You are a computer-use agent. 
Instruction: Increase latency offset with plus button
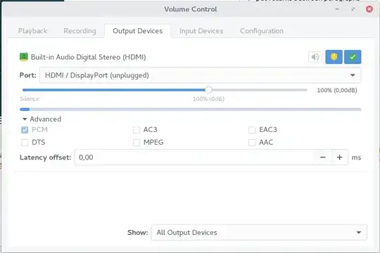pos(339,157)
